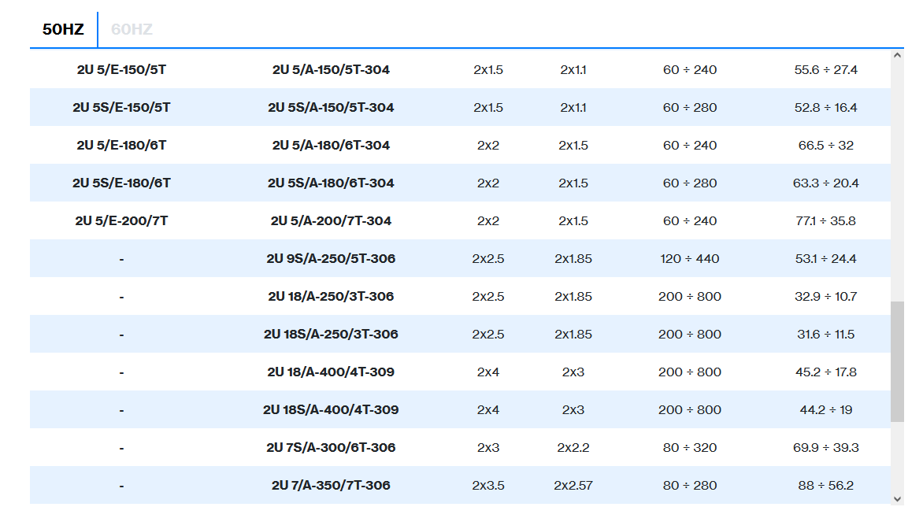Click the vertical scrollbar thumb

coord(898,361)
